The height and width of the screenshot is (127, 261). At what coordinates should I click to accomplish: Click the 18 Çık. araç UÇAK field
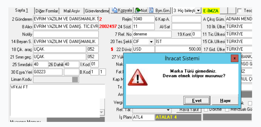click(x=60, y=49)
